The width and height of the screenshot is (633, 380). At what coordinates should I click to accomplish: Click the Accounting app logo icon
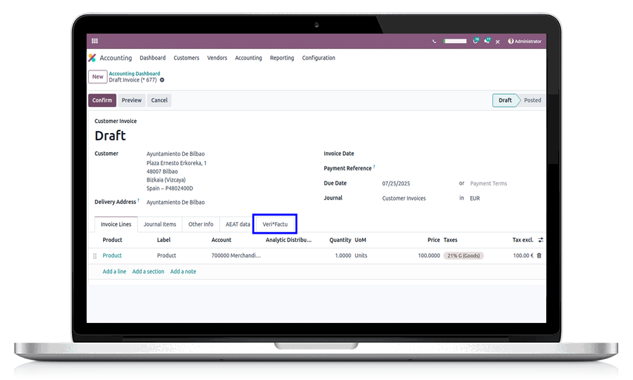91,58
